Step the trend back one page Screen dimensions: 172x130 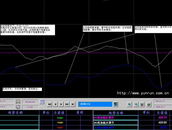pos(55,104)
